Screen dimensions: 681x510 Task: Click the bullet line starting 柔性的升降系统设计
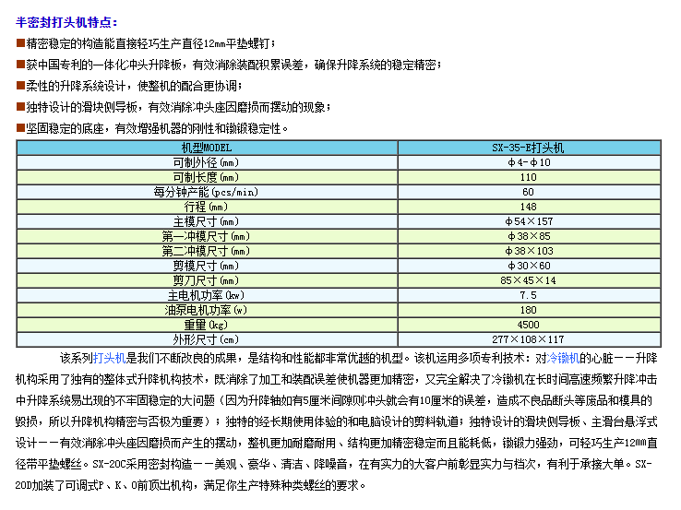pos(129,86)
